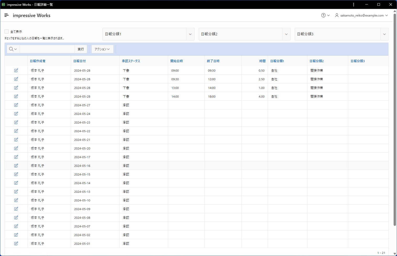Image resolution: width=397 pixels, height=256 pixels.
Task: Focus the report search text field
Action: [x=47, y=49]
